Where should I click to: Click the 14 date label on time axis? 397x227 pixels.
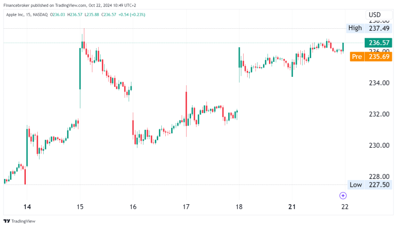27,207
